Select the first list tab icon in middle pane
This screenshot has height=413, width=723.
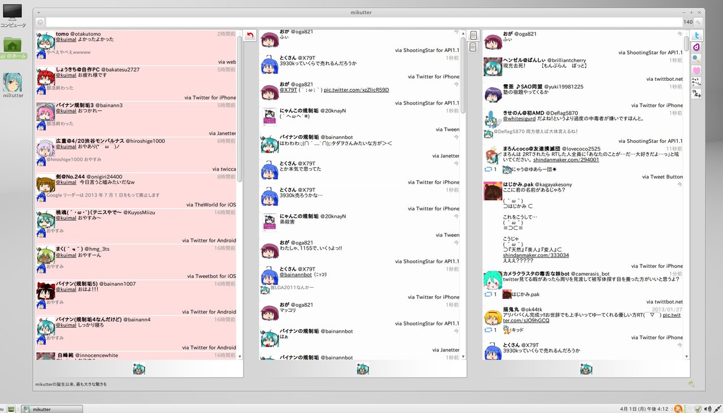coord(473,36)
